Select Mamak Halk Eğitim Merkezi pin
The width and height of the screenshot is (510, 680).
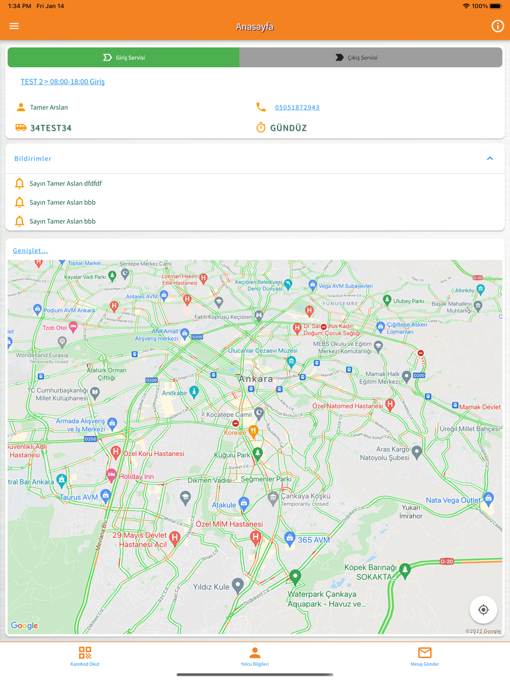(x=406, y=377)
